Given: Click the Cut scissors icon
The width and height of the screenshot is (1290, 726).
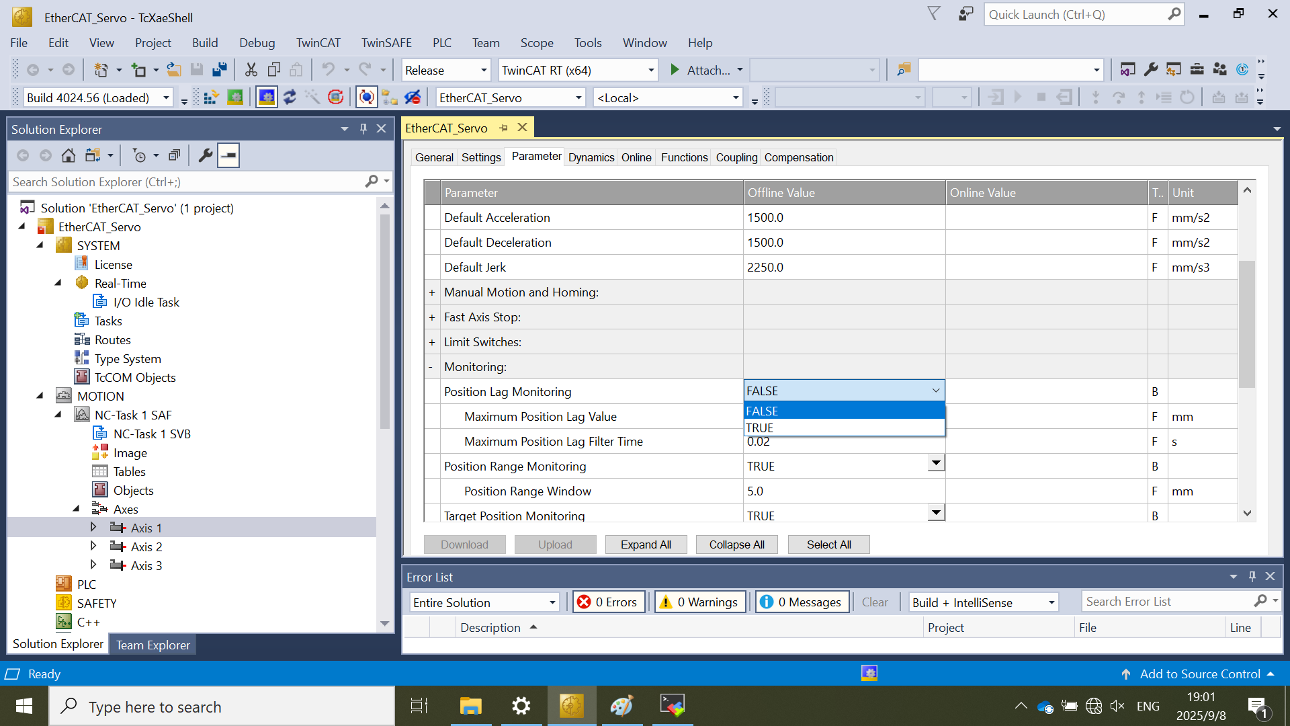Looking at the screenshot, I should (x=251, y=70).
